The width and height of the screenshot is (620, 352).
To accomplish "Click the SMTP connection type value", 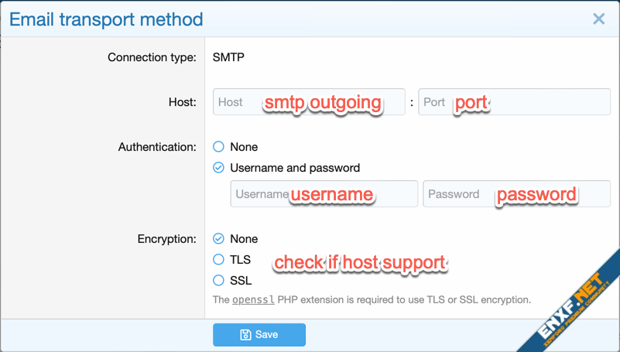I will pyautogui.click(x=229, y=57).
